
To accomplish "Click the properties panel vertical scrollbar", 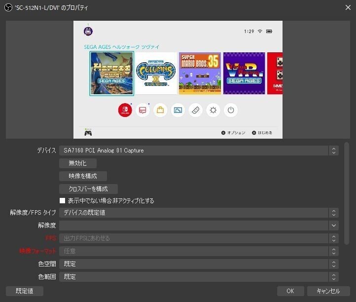I will point(346,193).
